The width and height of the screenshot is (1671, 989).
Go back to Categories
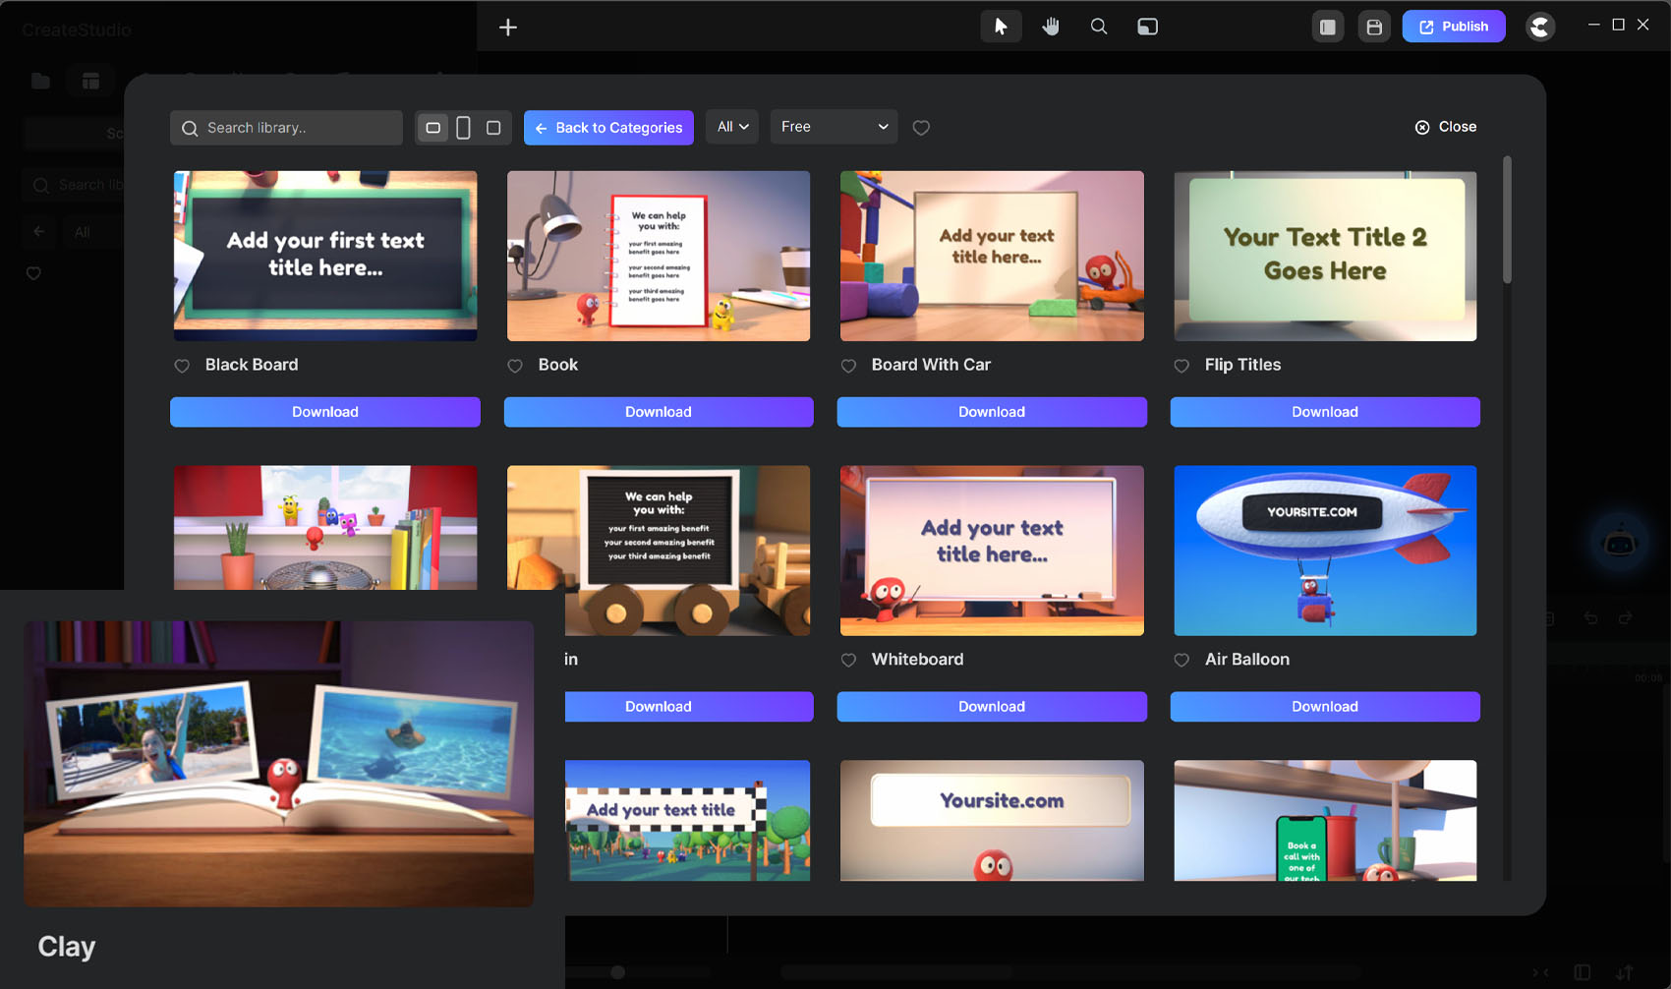(608, 128)
